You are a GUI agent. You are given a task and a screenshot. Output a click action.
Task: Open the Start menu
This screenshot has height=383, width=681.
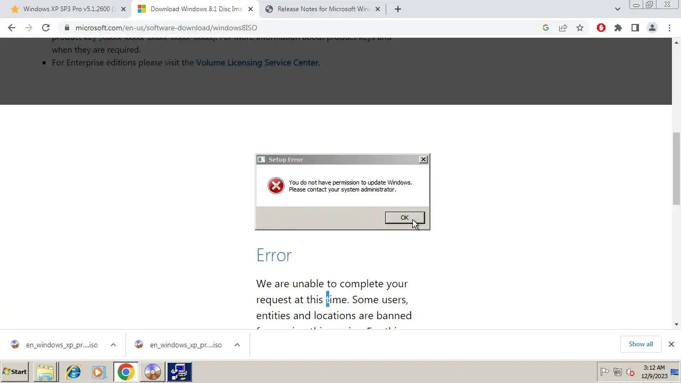tap(15, 372)
